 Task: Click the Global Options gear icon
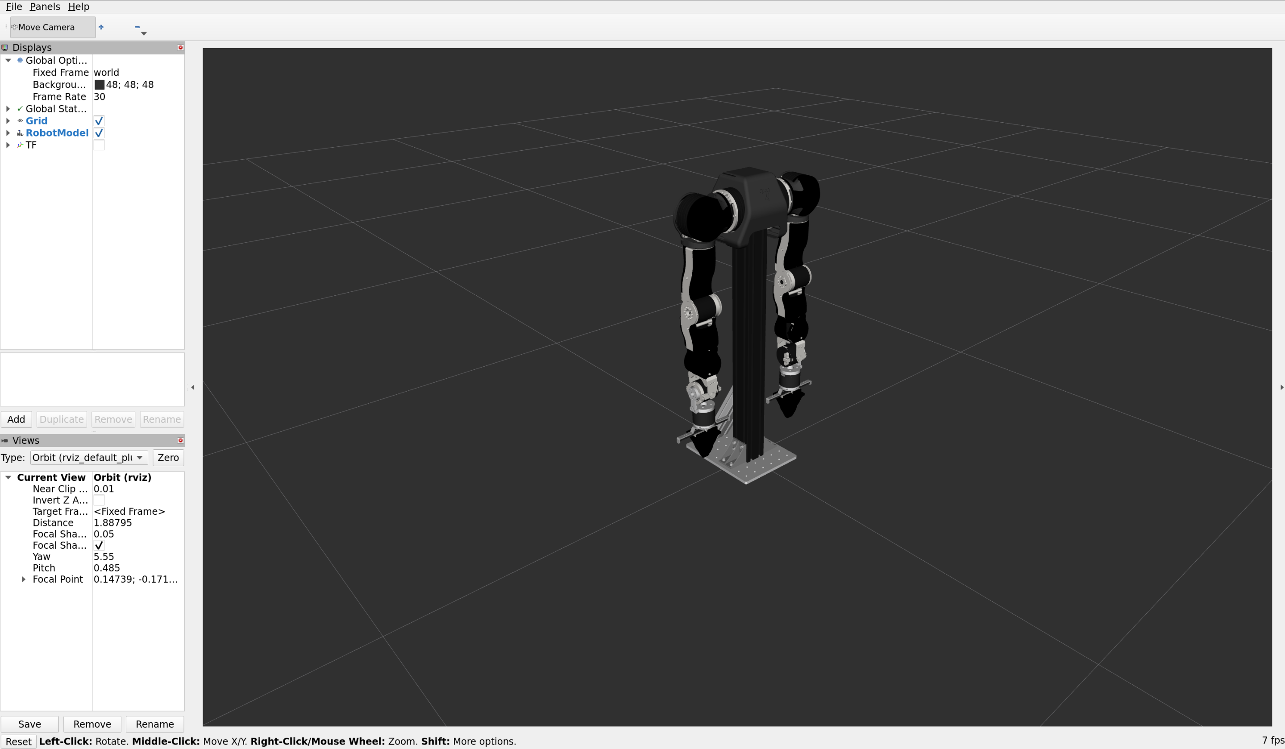point(20,60)
